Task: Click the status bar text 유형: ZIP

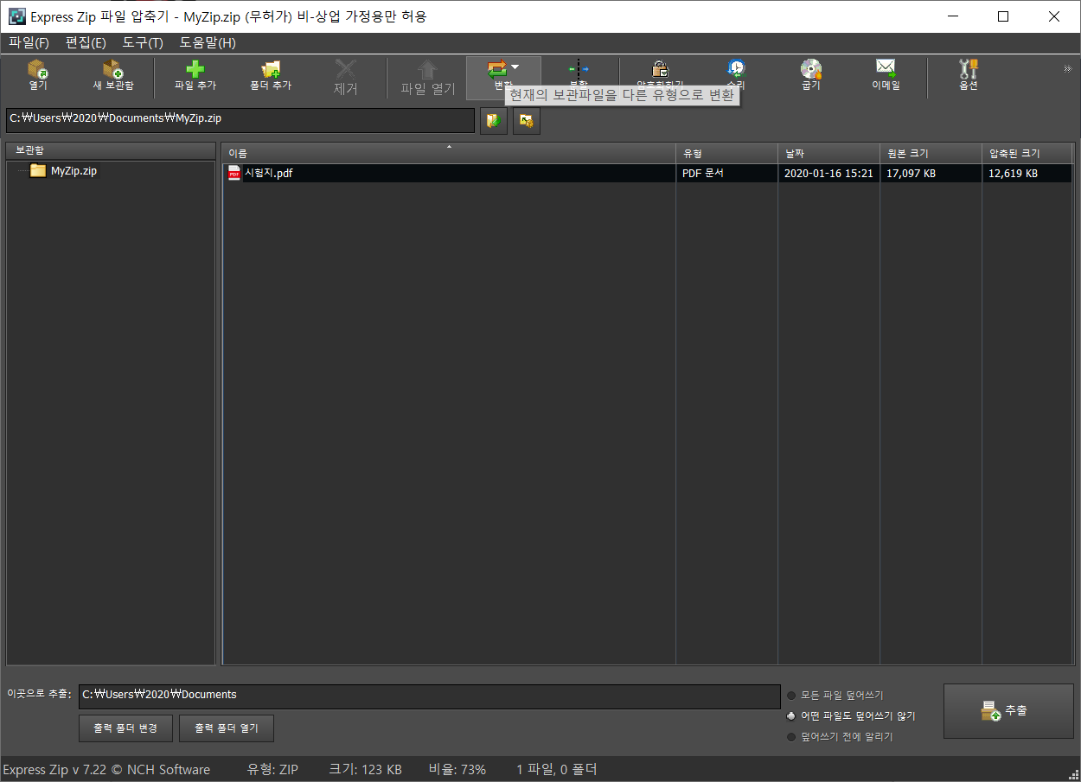Action: 272,769
